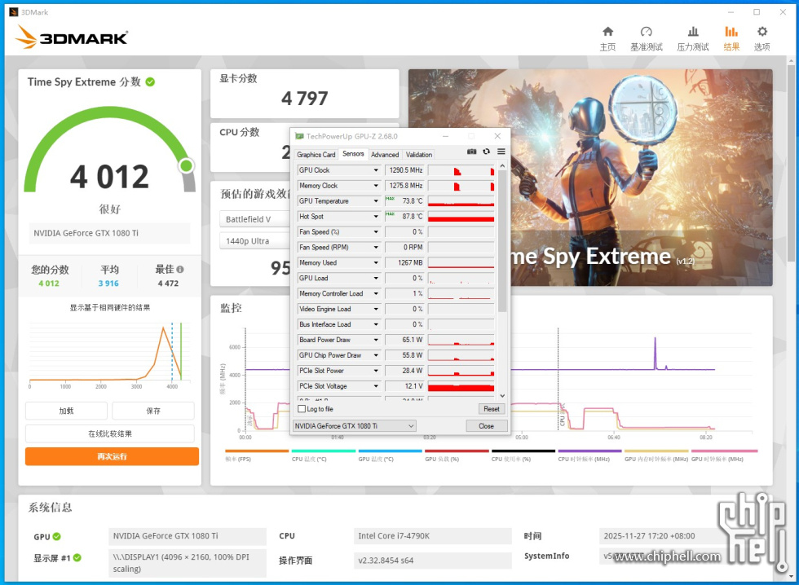Open the GPU-Z hamburger menu

[x=501, y=152]
